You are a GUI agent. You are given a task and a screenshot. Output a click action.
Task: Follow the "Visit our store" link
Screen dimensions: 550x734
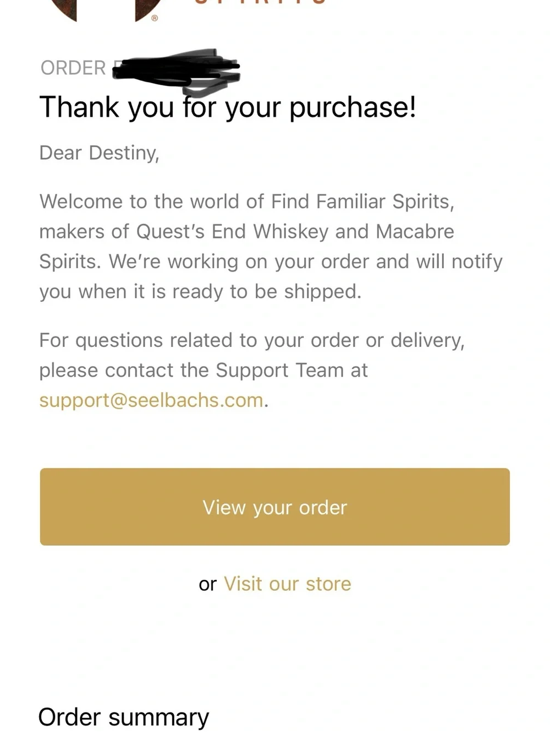pyautogui.click(x=287, y=584)
